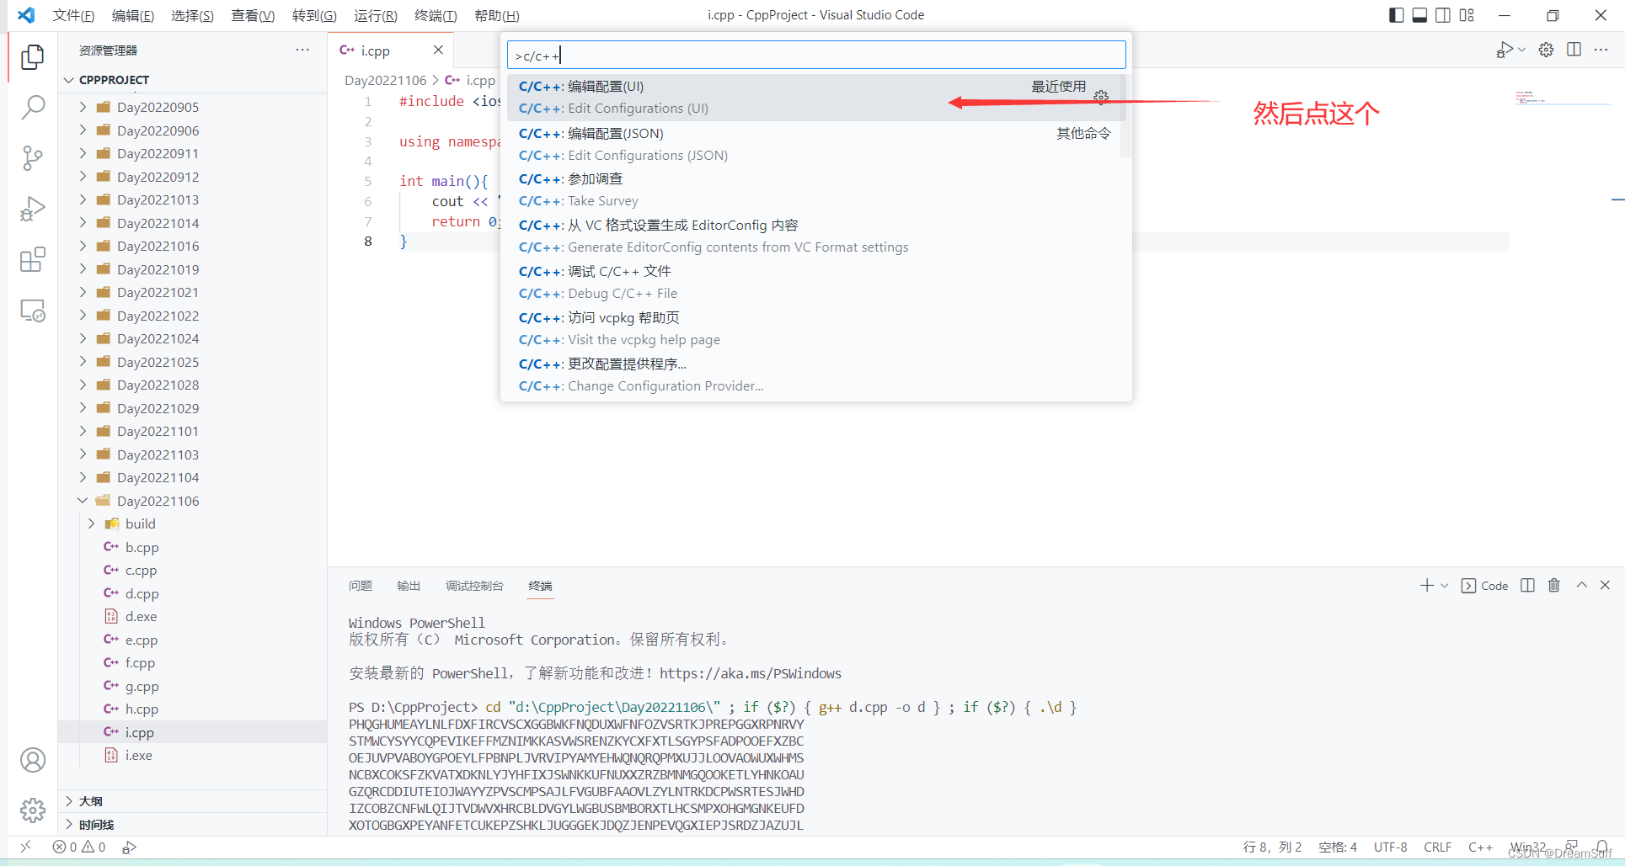The width and height of the screenshot is (1625, 866).
Task: Open d.cpp in the file tree
Action: tap(142, 593)
